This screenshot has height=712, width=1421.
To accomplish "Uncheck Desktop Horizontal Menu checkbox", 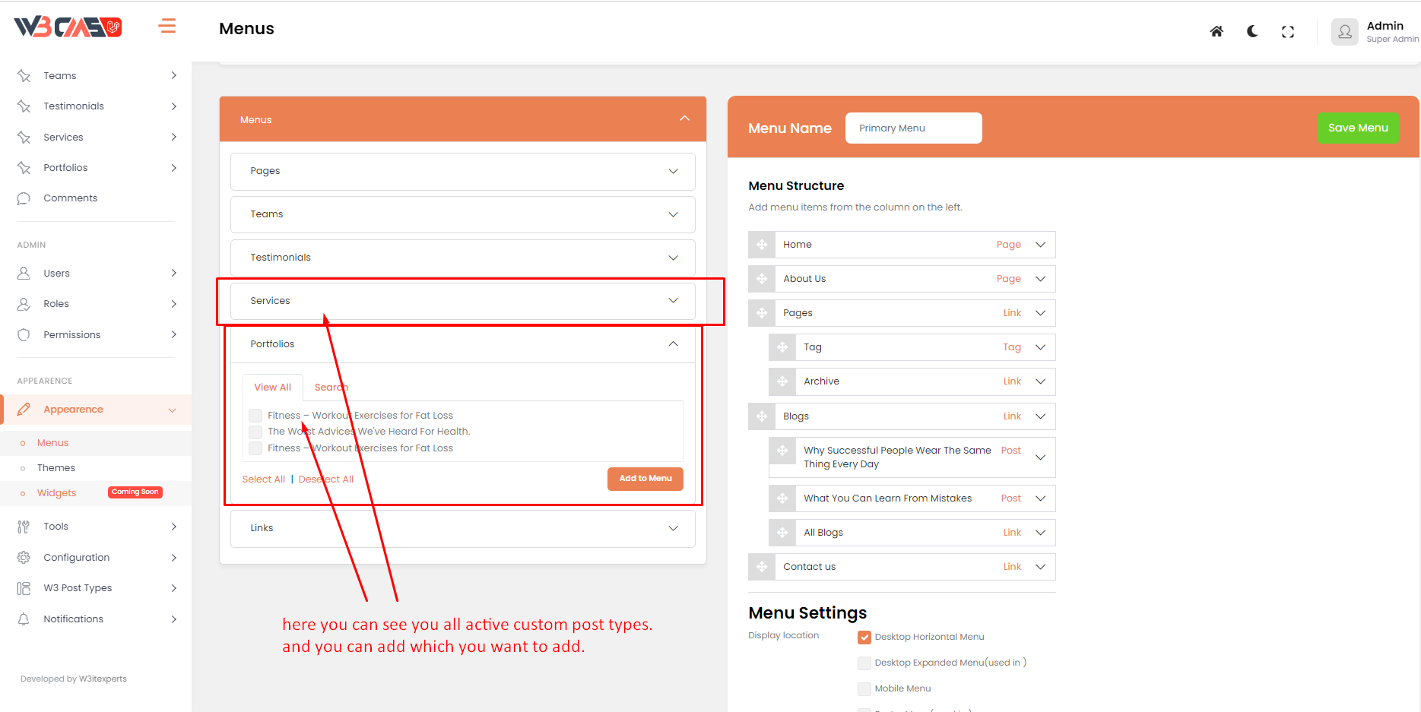I will (x=864, y=638).
